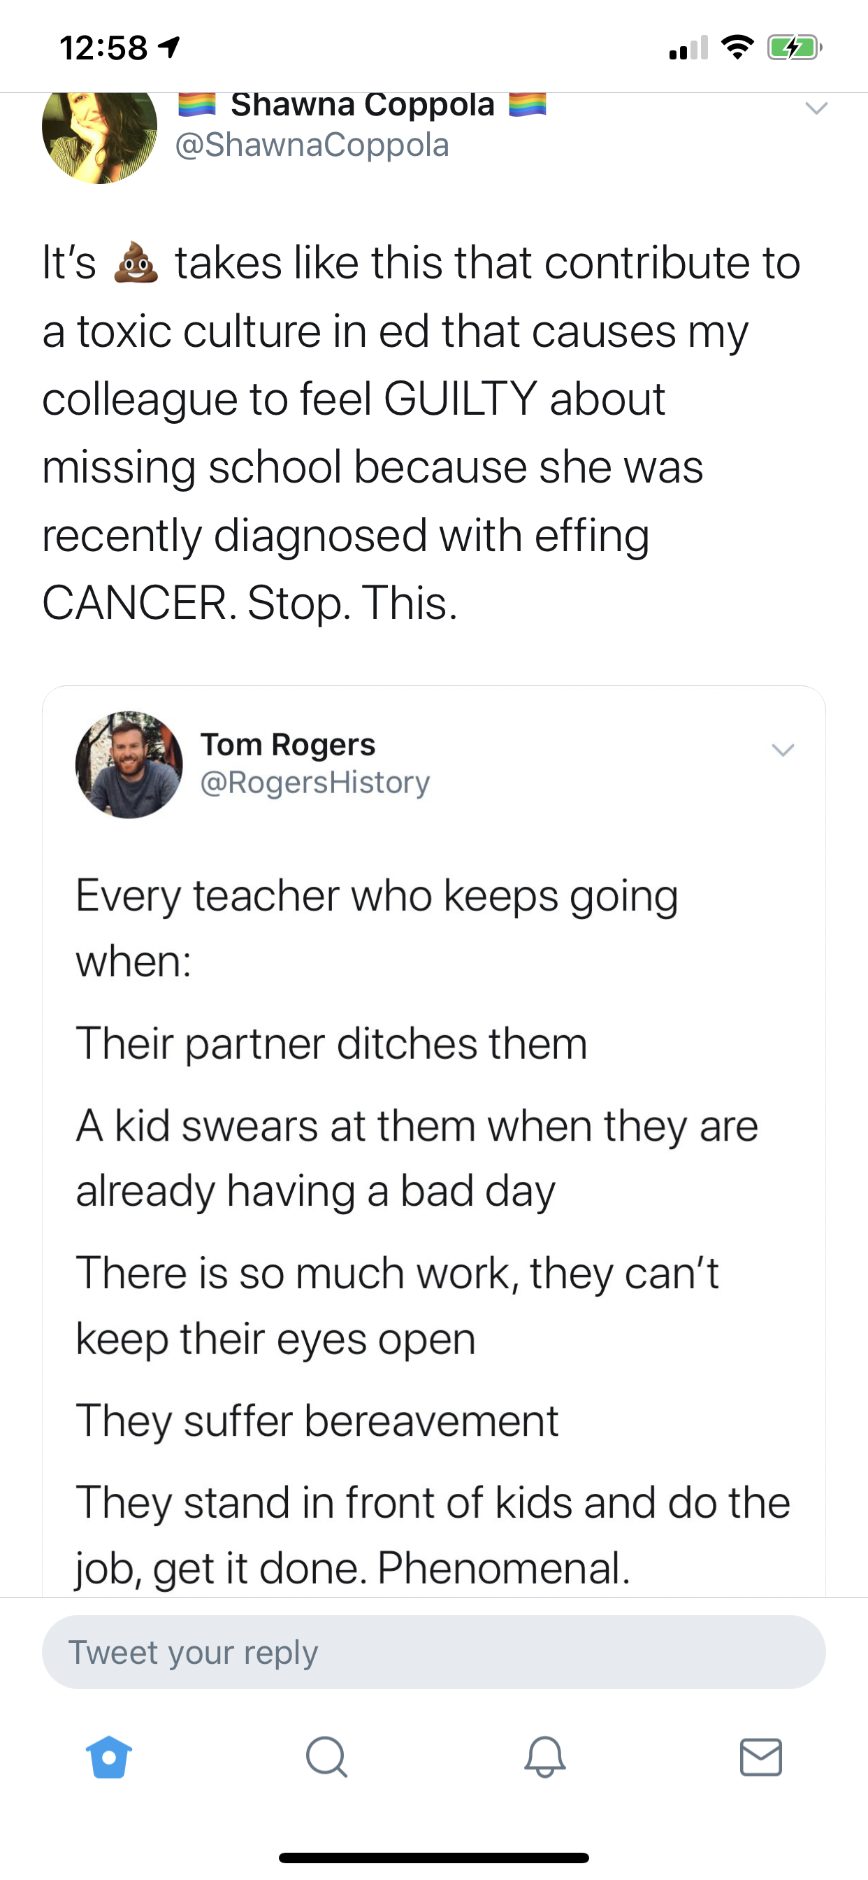Tap the Tweet your reply field
This screenshot has width=868, height=1880.
[434, 1652]
